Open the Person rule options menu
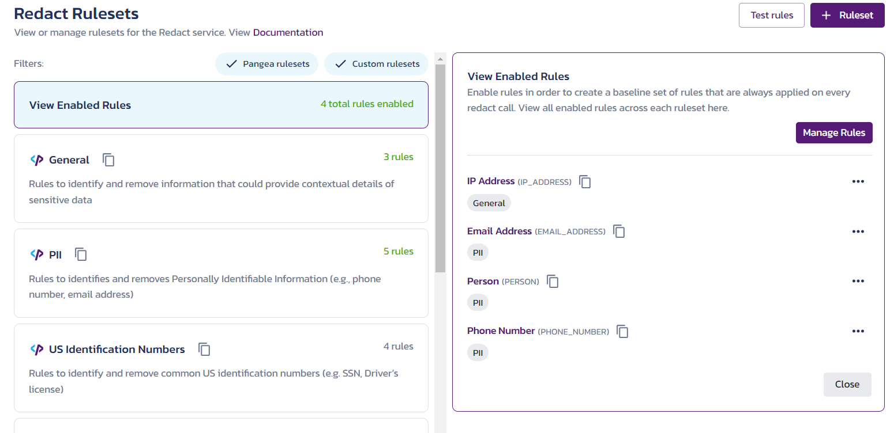 (x=858, y=281)
